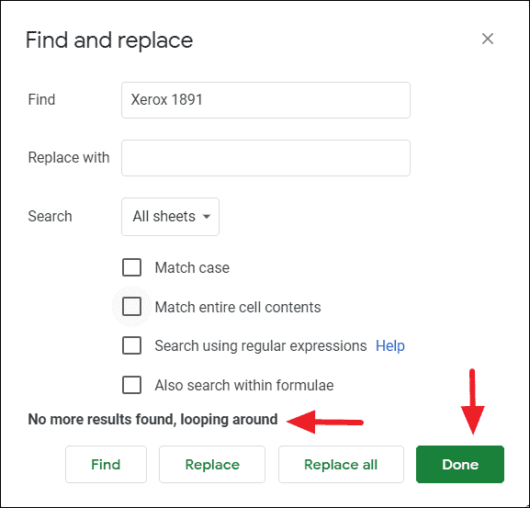Click the Match entire cell contents label
The height and width of the screenshot is (508, 530).
click(x=238, y=307)
